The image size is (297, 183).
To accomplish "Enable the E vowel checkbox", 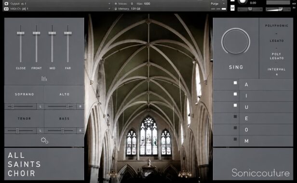I will coord(235,117).
